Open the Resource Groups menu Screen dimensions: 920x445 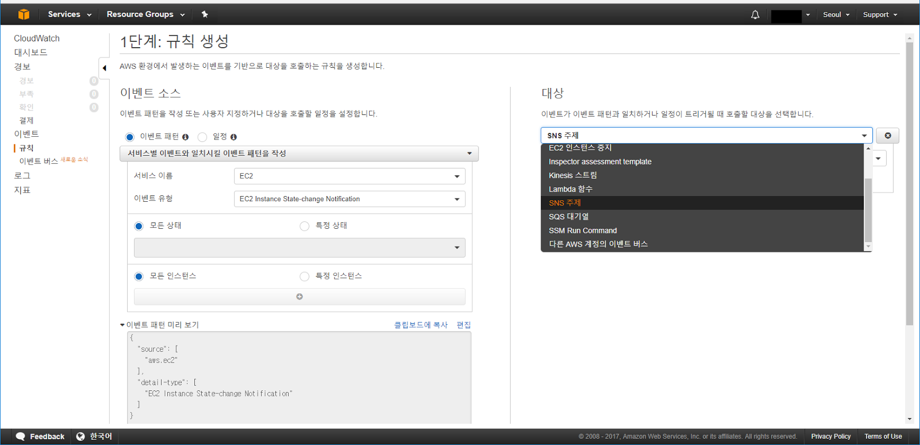pyautogui.click(x=145, y=14)
